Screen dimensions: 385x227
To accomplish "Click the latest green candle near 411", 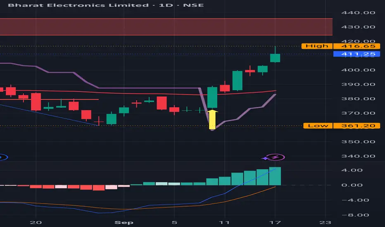I will [x=275, y=58].
